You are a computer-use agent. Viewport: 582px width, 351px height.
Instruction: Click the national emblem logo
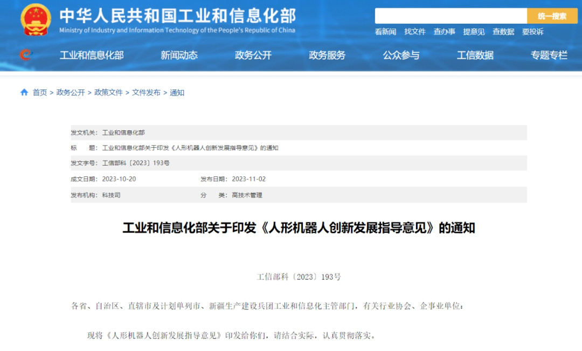point(36,20)
